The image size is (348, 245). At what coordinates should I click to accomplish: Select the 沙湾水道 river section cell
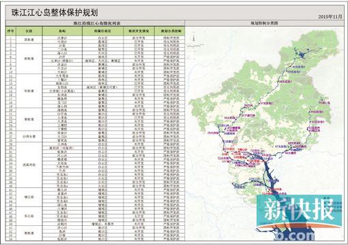(29, 137)
